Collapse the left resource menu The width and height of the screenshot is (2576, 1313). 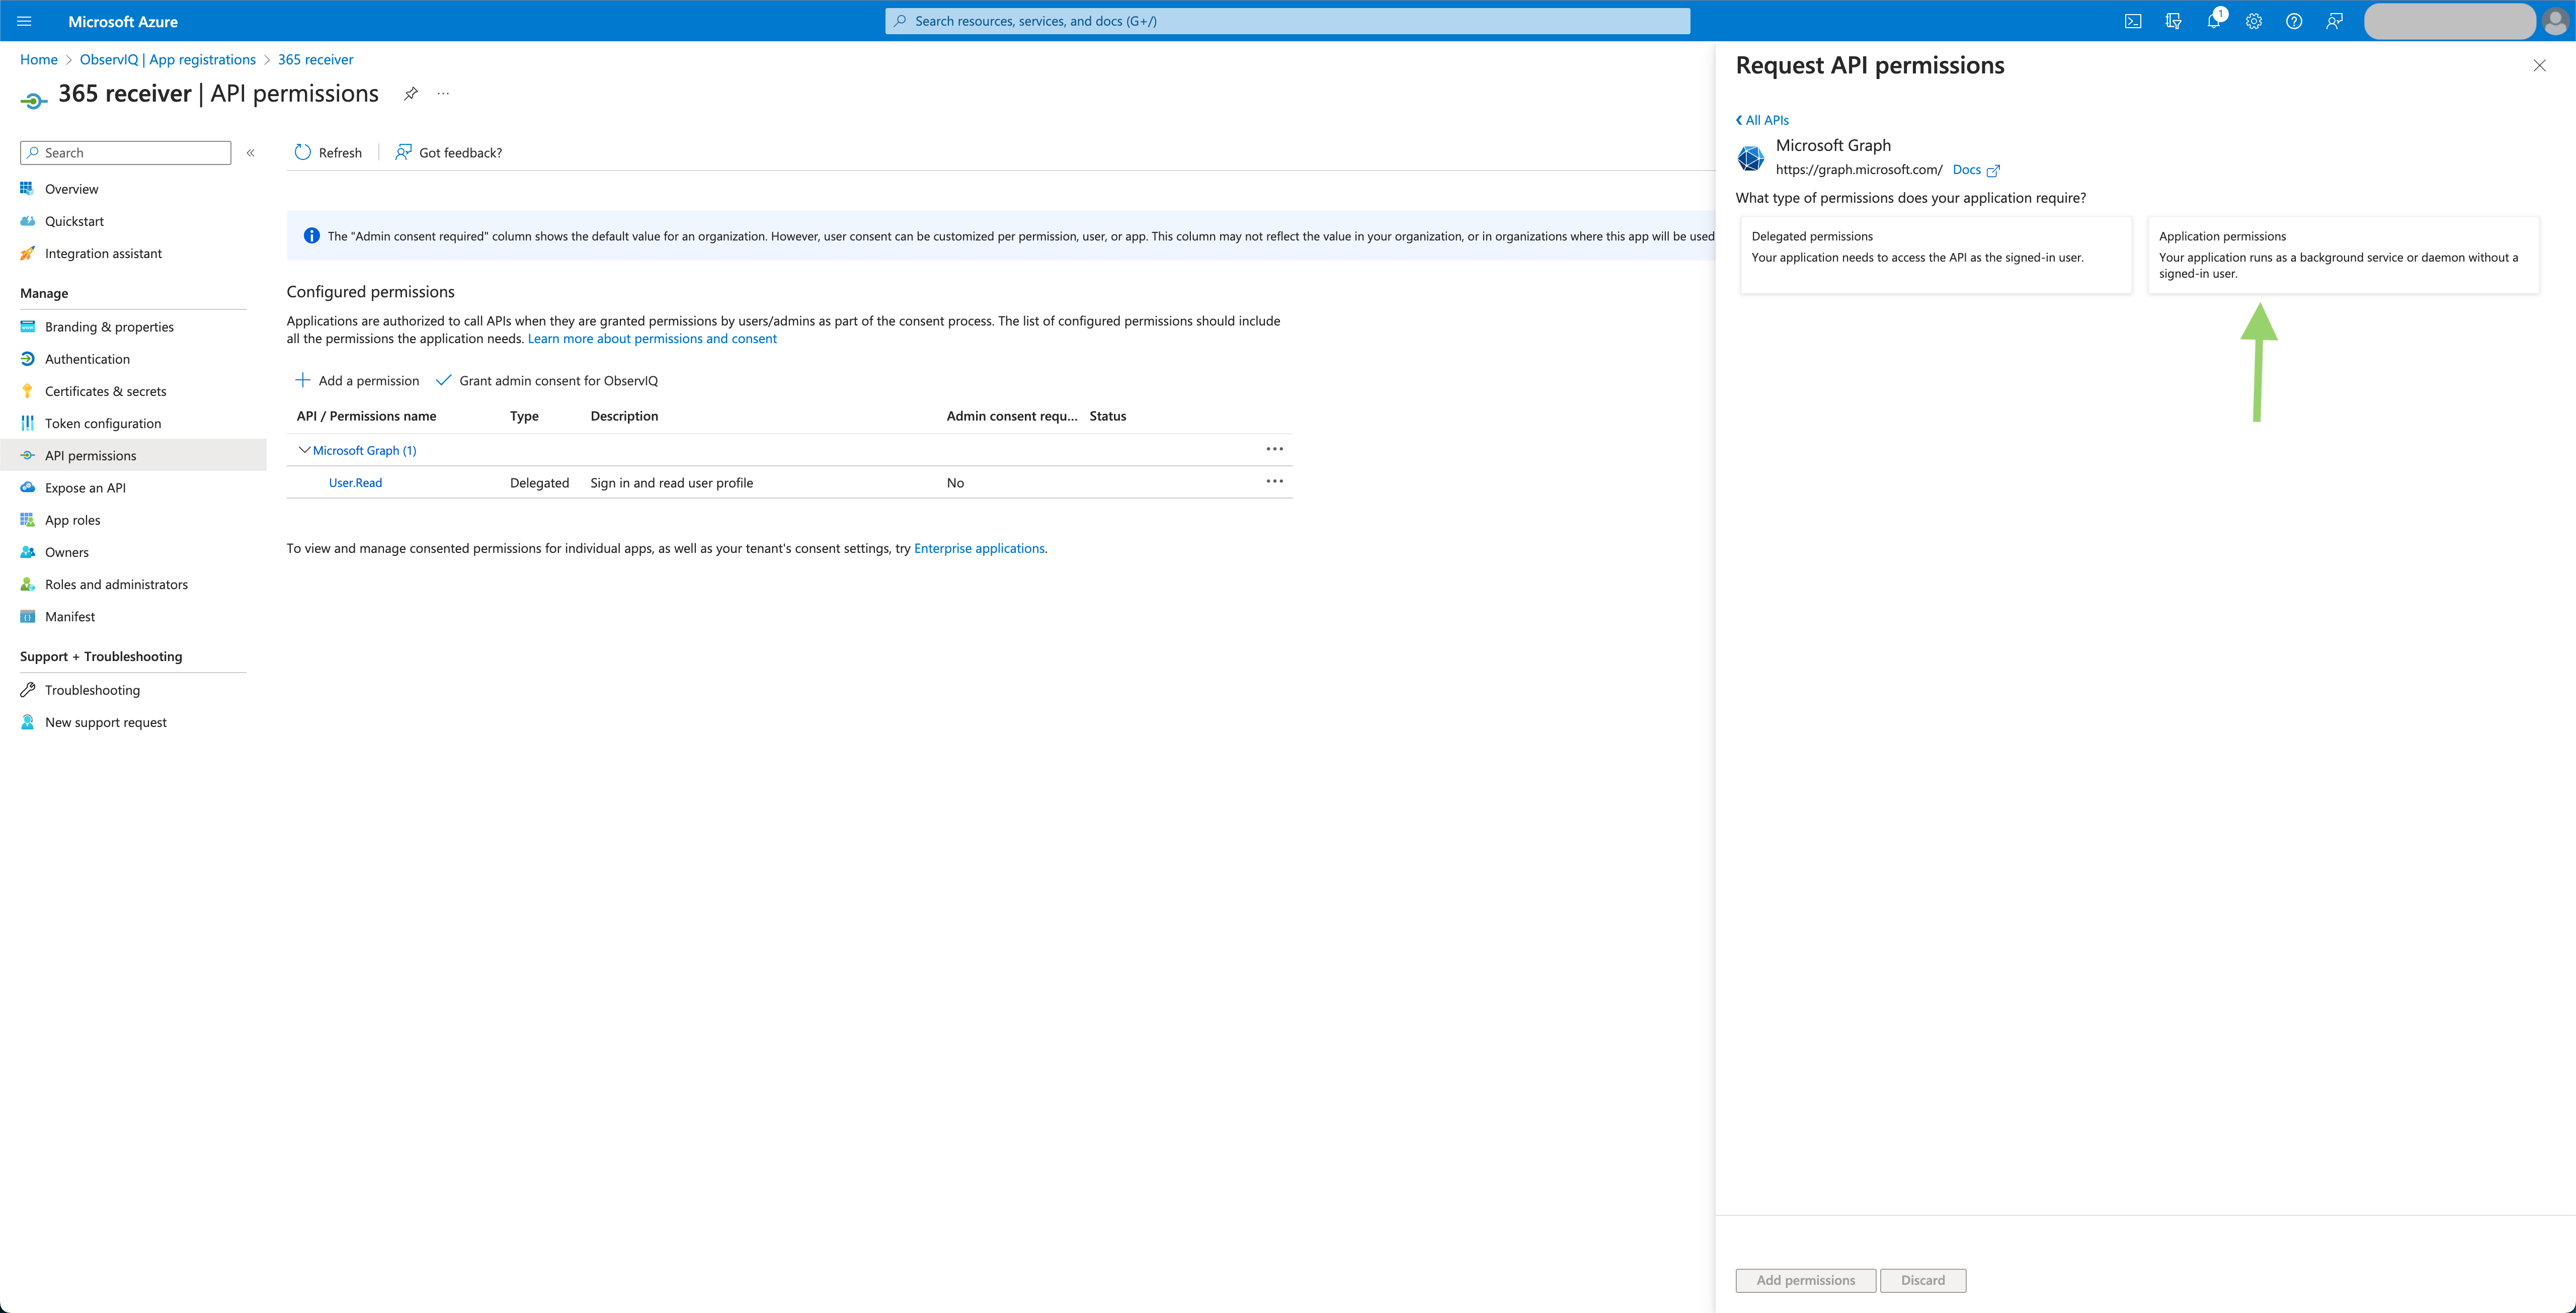coord(250,152)
